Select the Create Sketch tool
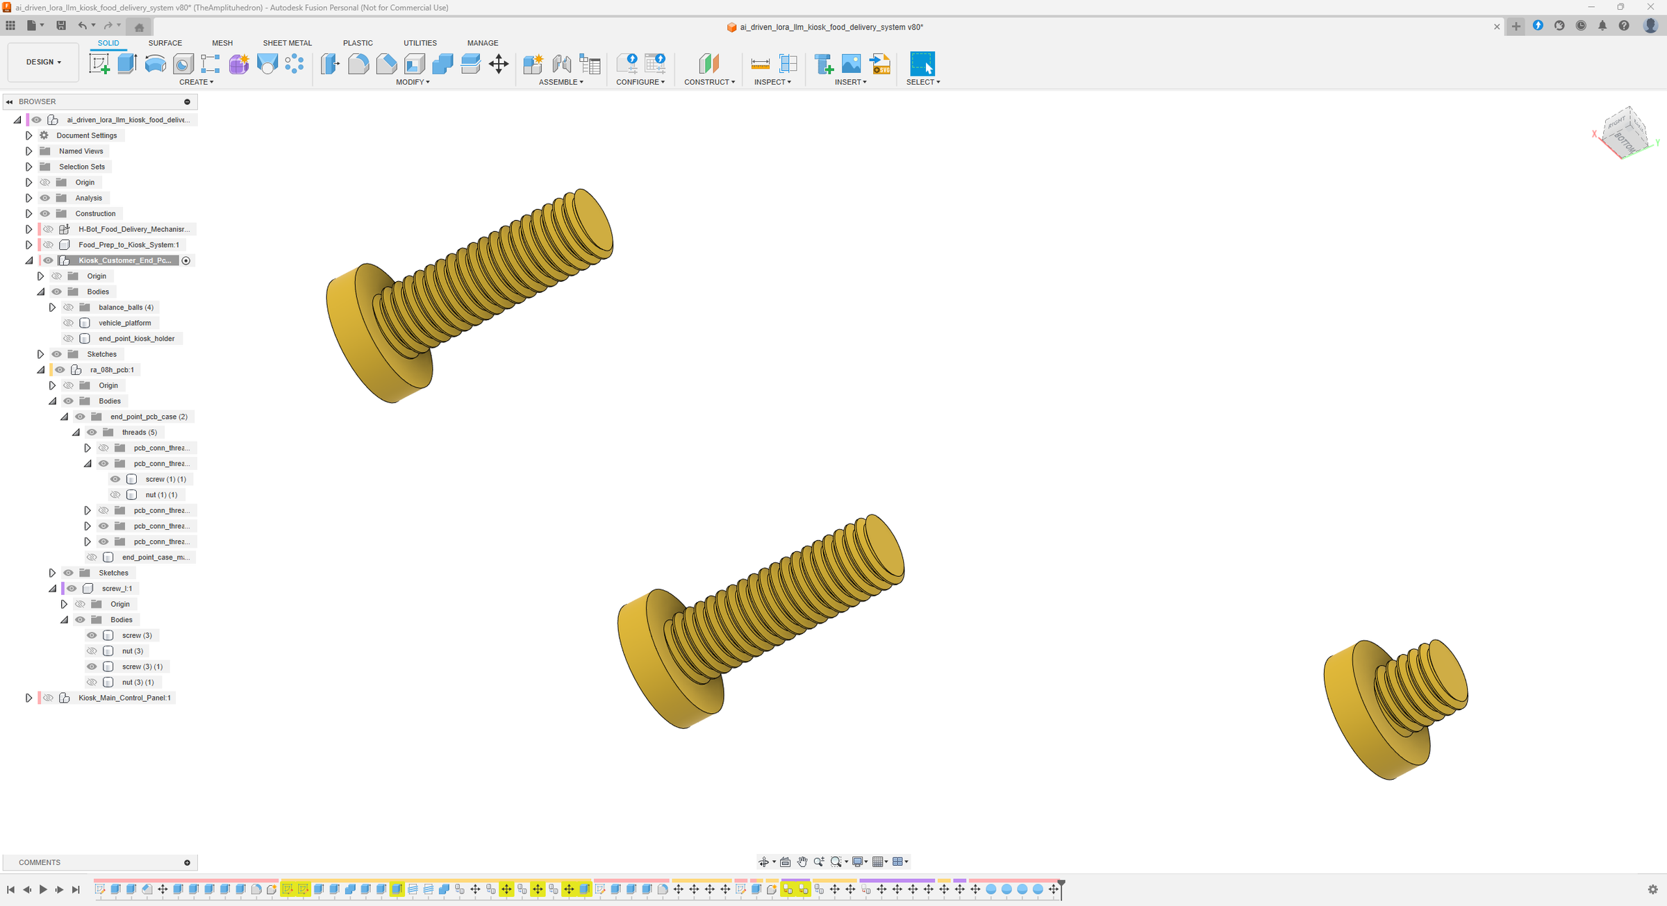This screenshot has height=906, width=1667. [99, 64]
